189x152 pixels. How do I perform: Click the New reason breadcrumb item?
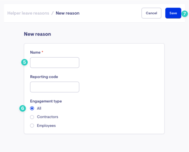coord(67,13)
